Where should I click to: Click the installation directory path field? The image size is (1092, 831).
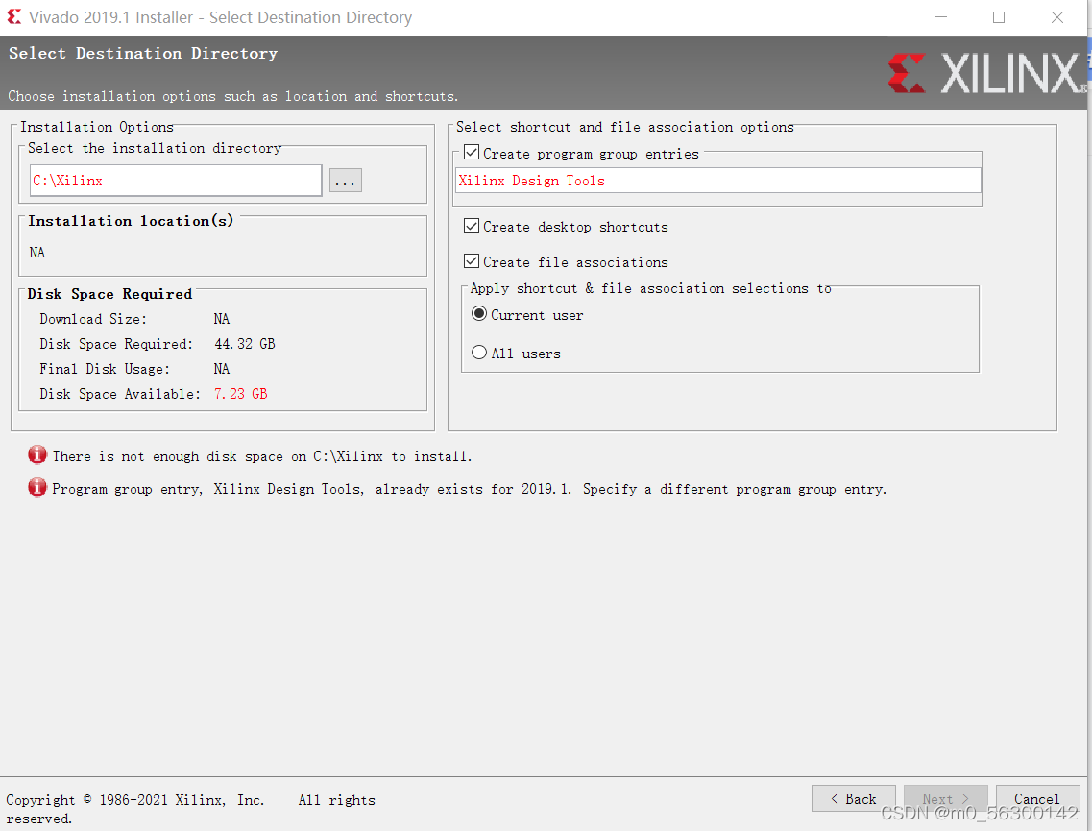point(176,181)
